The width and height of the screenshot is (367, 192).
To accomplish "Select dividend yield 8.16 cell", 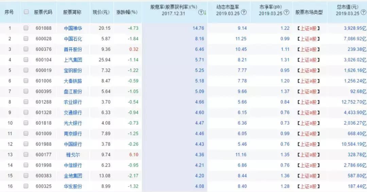I will (x=199, y=39).
